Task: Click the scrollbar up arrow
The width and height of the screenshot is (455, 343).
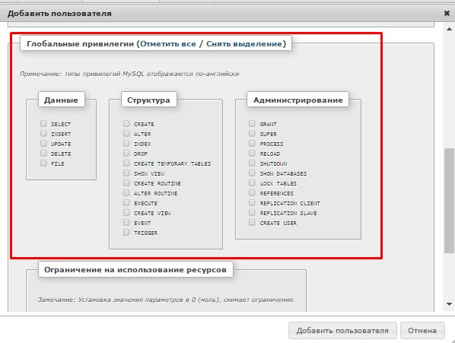Action: [x=449, y=29]
